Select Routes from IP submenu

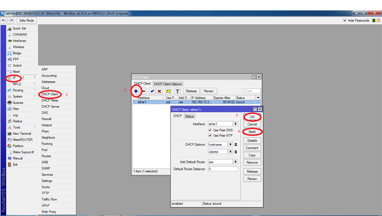pyautogui.click(x=46, y=156)
